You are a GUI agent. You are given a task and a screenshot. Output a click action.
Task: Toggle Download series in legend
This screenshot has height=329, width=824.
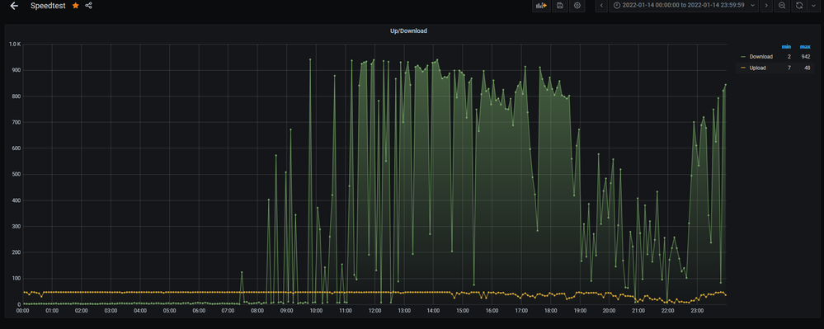[761, 56]
